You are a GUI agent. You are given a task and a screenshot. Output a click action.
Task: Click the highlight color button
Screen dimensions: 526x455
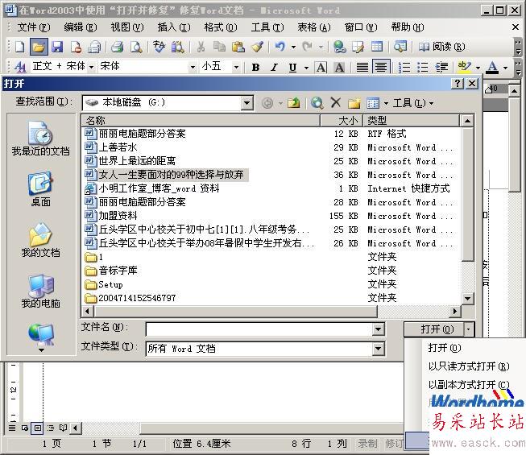(x=464, y=68)
